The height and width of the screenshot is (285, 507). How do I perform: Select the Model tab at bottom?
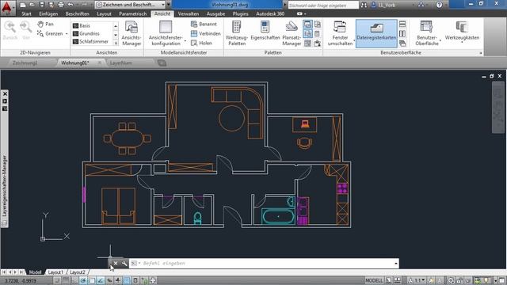click(x=35, y=272)
